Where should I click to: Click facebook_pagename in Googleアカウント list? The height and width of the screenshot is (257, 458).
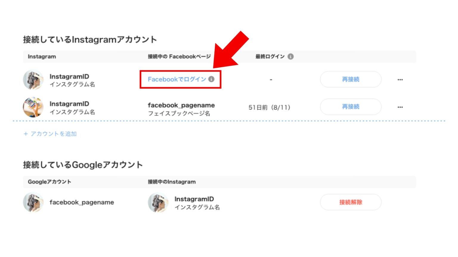(x=82, y=202)
